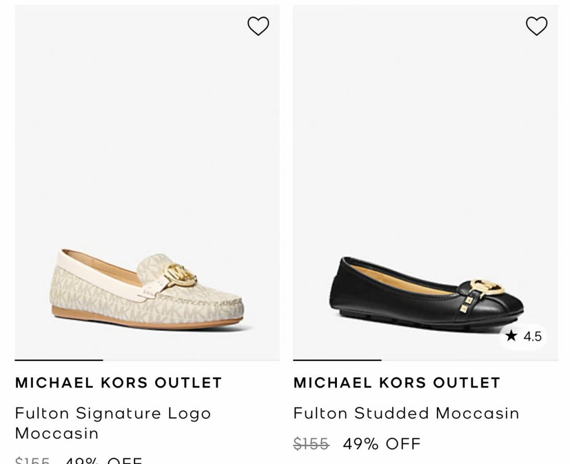
Task: View the 4.5 rating on the studded moccasin
Action: click(532, 336)
